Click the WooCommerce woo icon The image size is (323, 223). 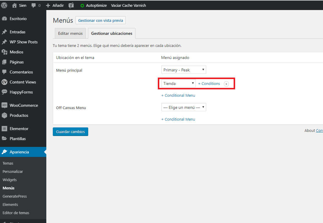click(x=4, y=105)
